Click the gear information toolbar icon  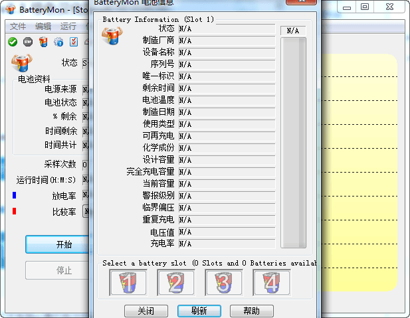point(58,42)
